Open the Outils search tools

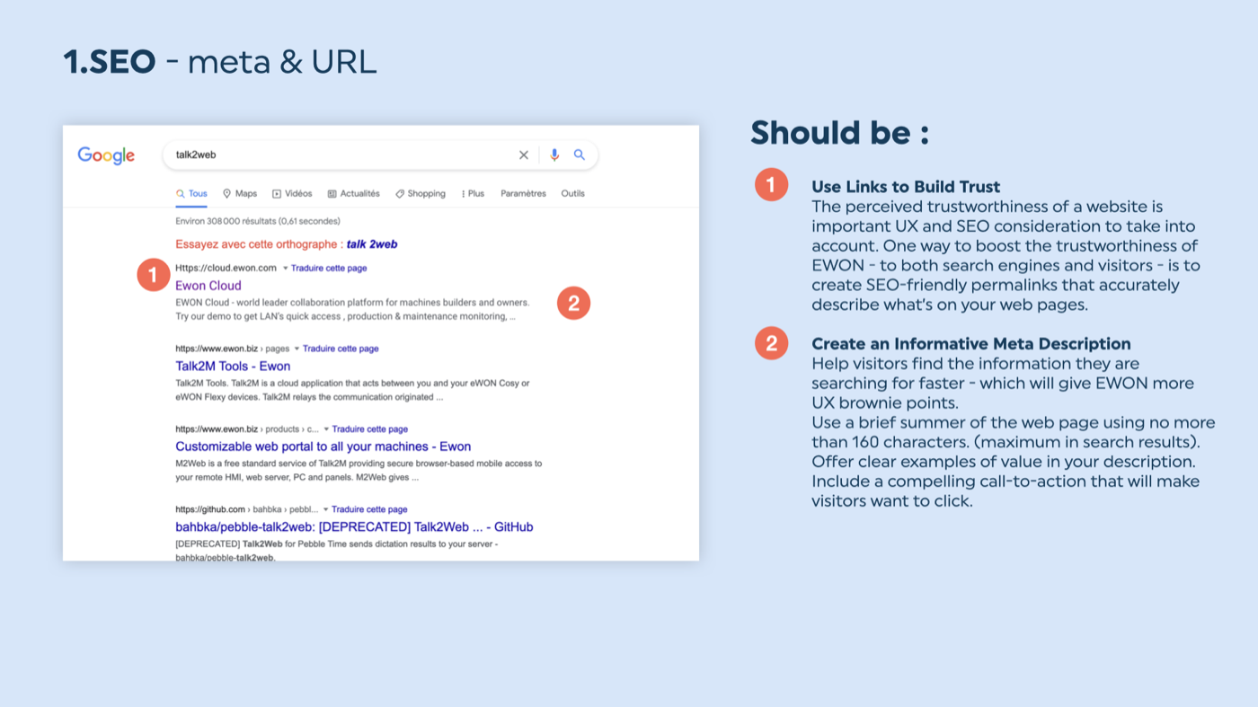tap(573, 193)
